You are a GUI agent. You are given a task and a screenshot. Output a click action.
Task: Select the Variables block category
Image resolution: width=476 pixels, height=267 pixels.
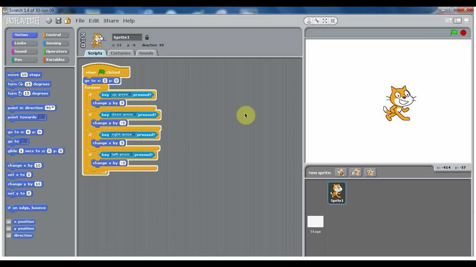(x=56, y=59)
